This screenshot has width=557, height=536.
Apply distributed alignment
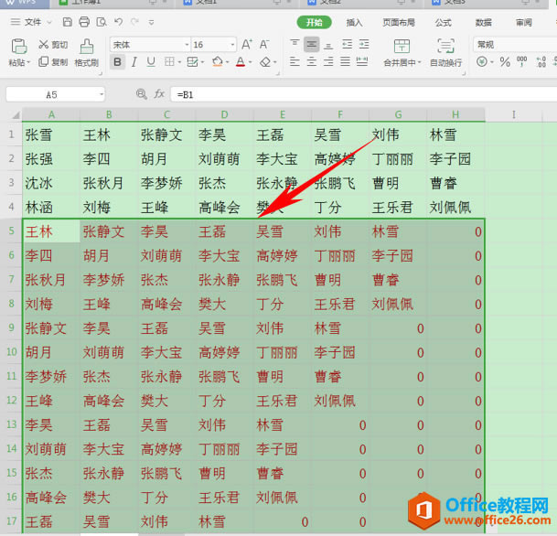click(362, 62)
